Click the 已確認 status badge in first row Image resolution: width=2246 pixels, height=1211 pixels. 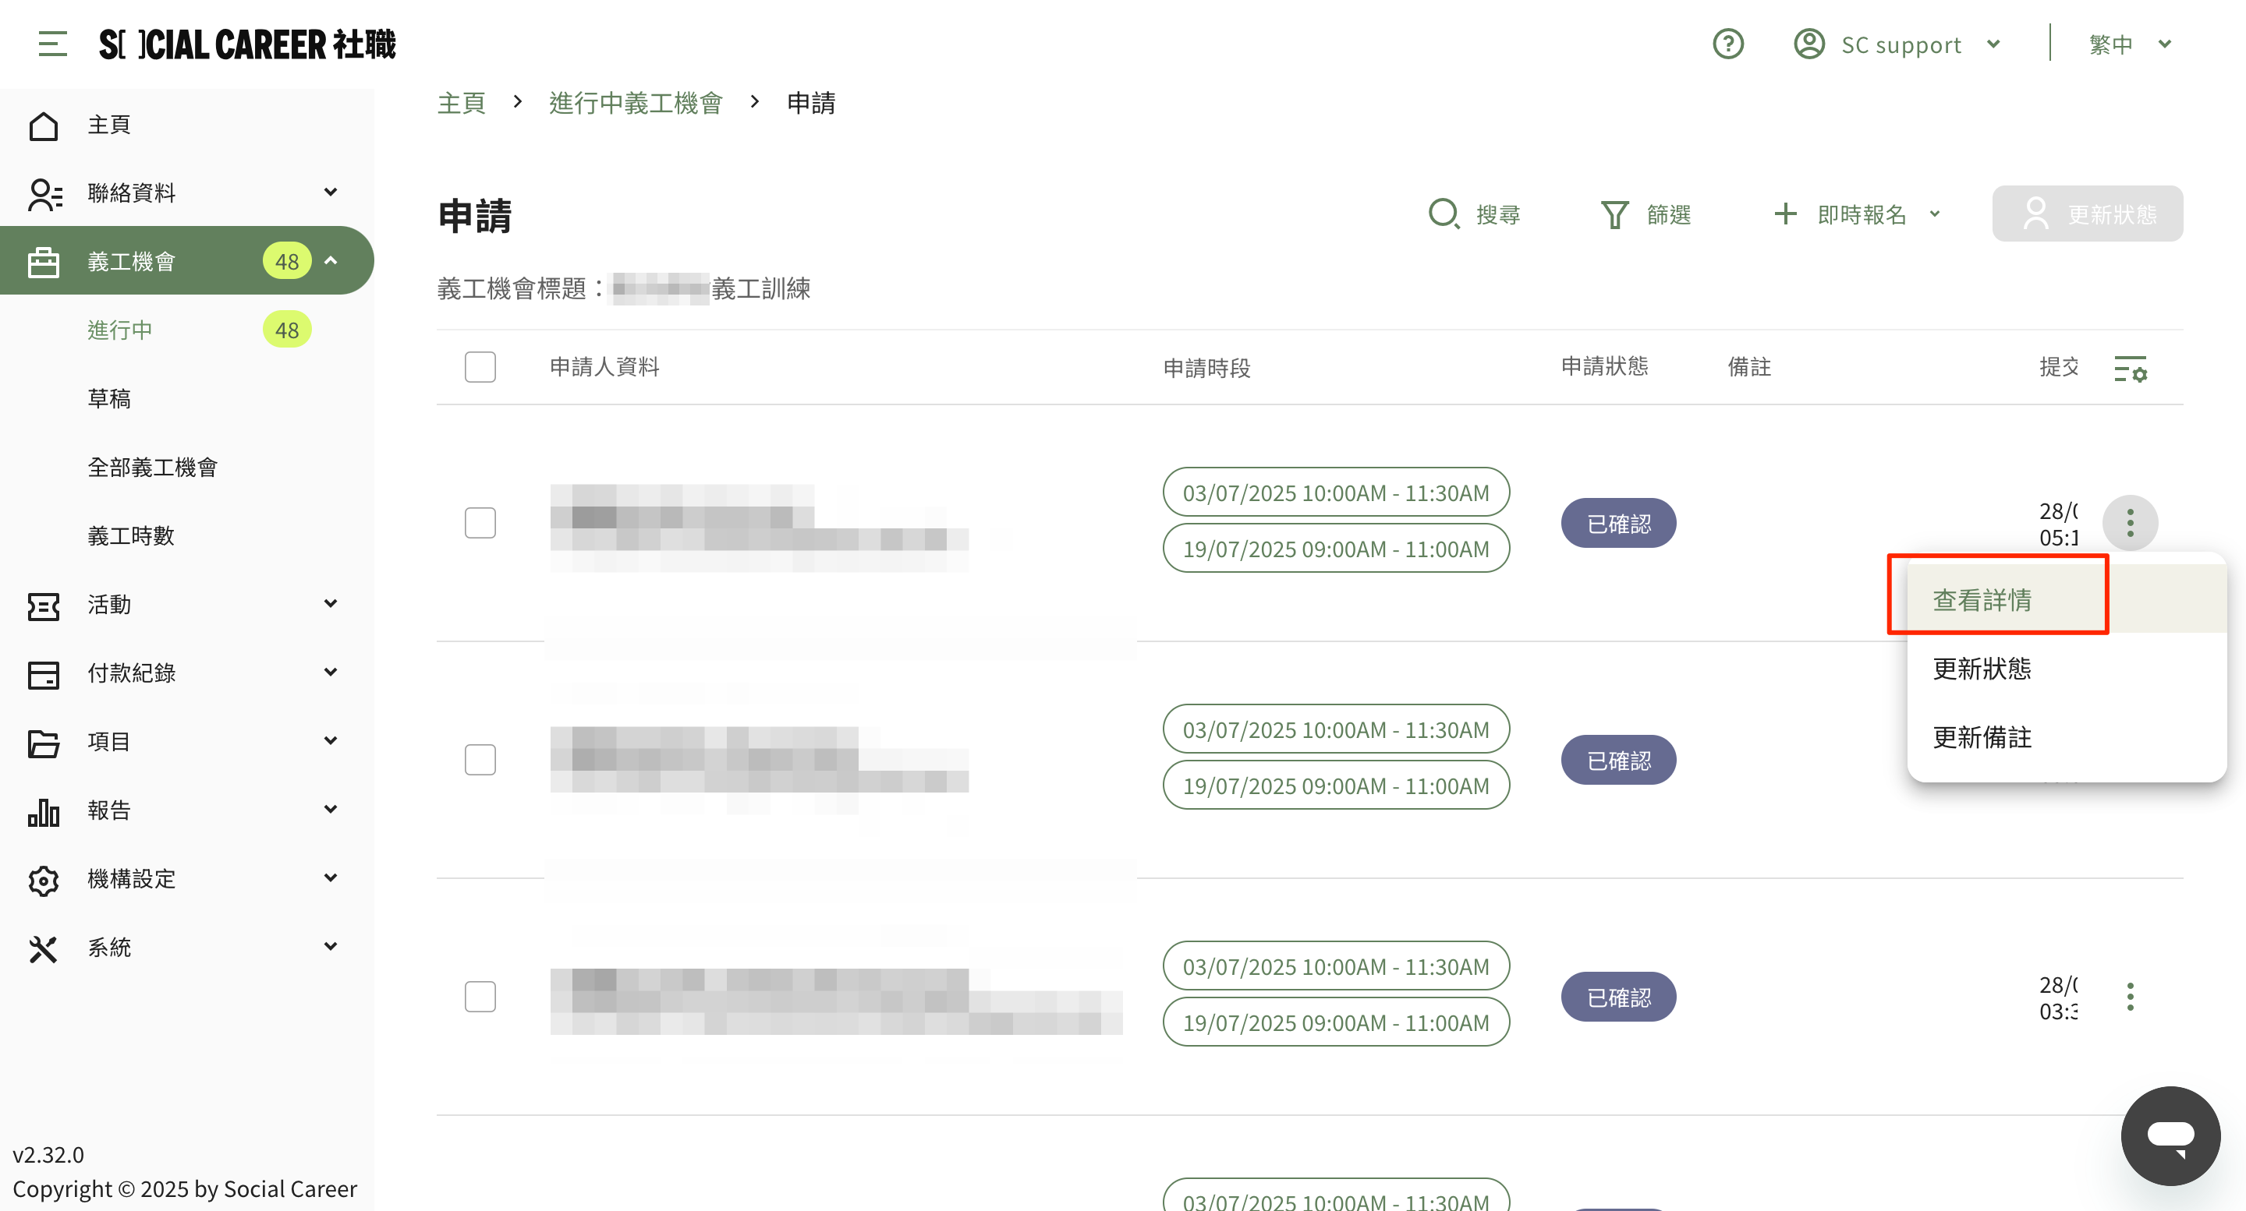(1617, 524)
